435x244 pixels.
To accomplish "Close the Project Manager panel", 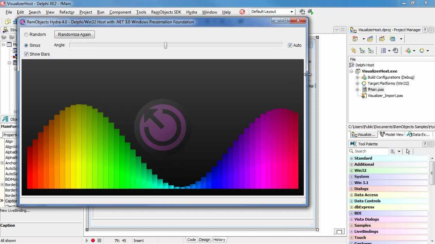I will tap(431, 30).
